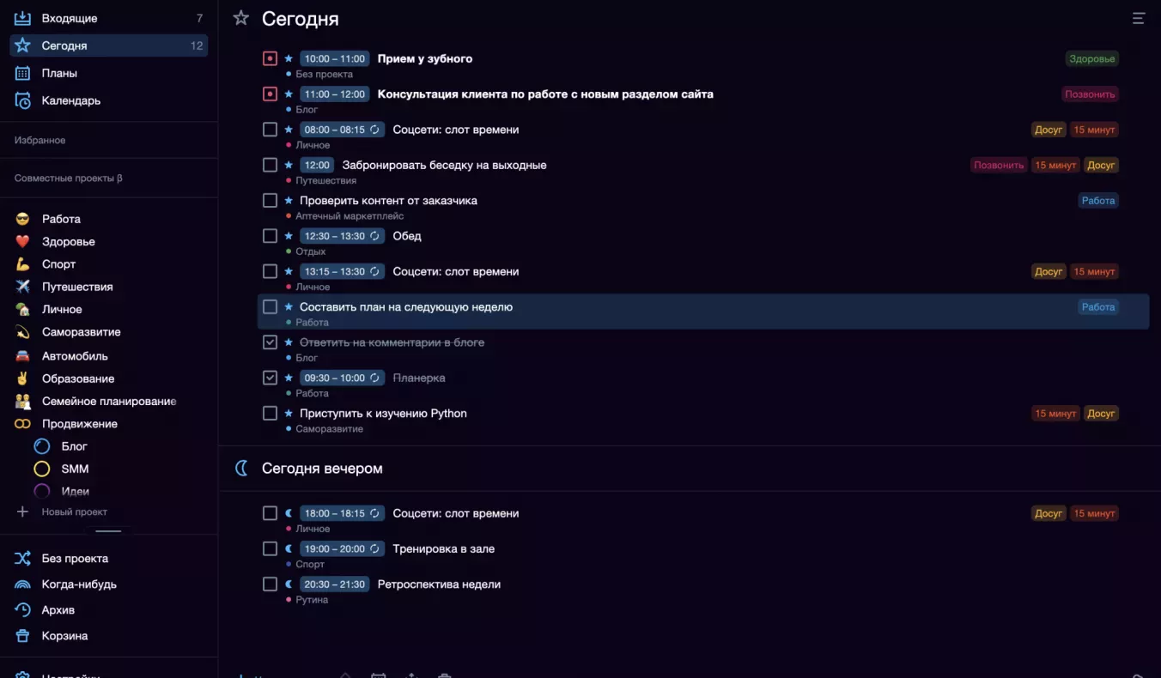Open Без проекта shuffle icon

click(22, 559)
